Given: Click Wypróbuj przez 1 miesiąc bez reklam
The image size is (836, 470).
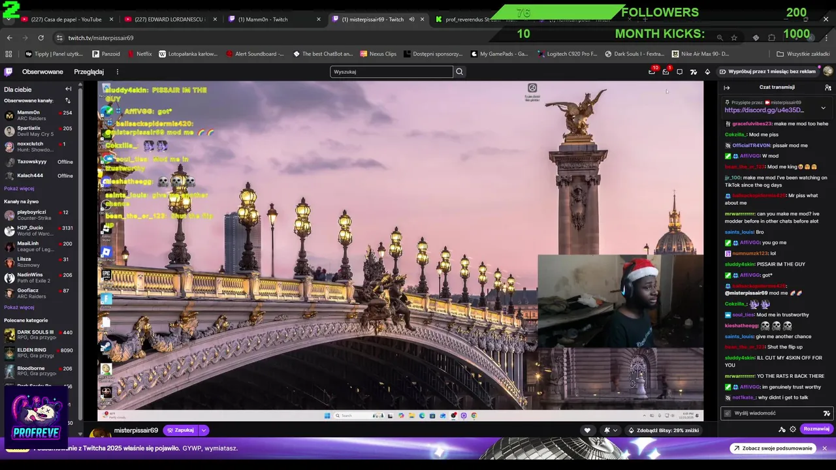Looking at the screenshot, I should [x=767, y=71].
